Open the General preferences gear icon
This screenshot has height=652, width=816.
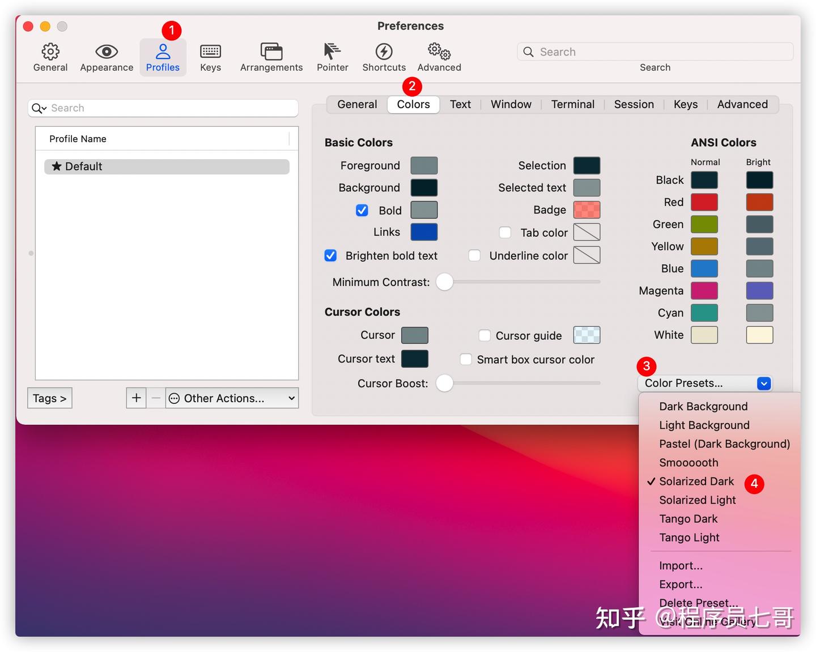coord(50,52)
